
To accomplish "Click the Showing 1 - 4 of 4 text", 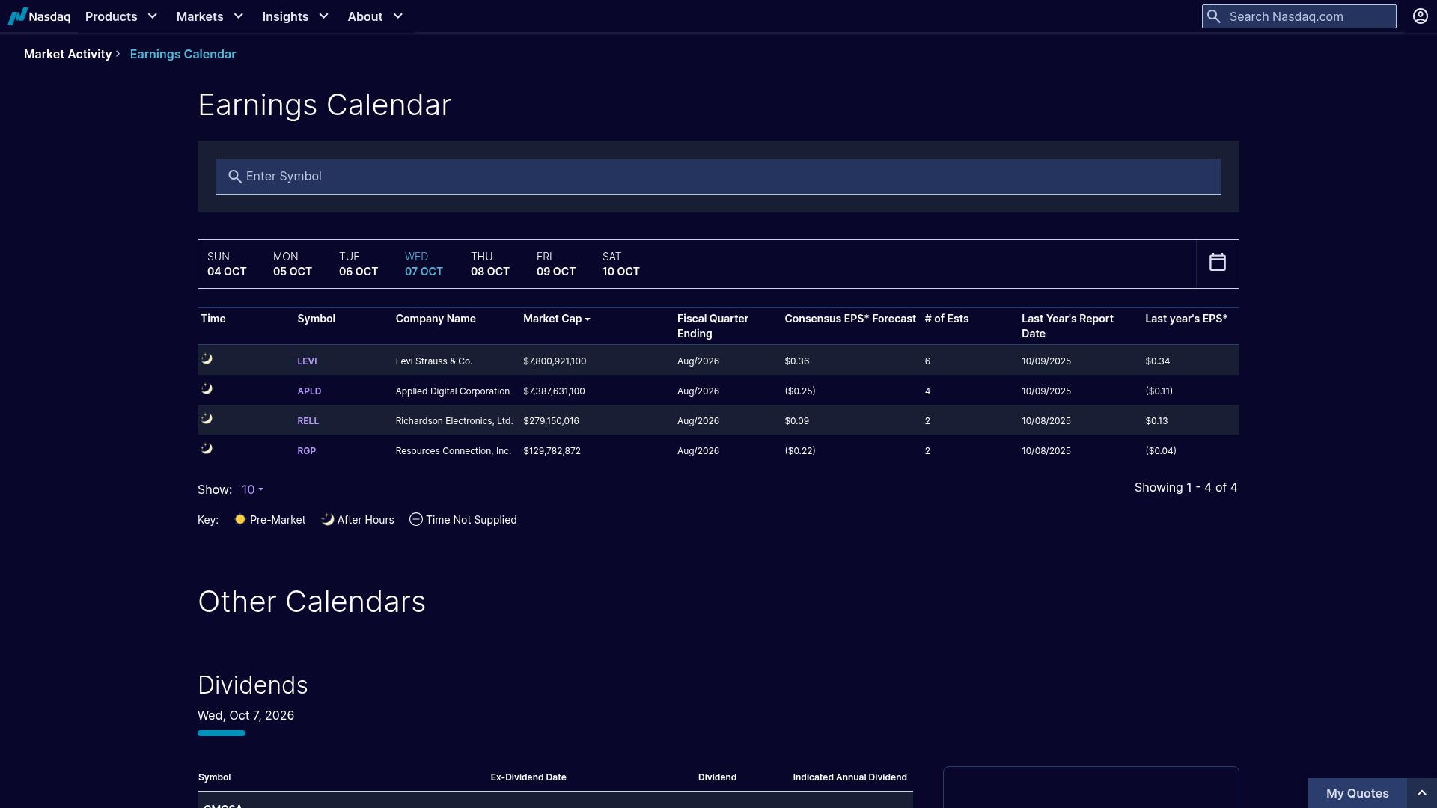I will (1186, 488).
